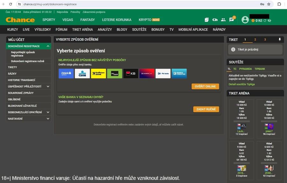
Task: Toggle balance visibility eye icon
Action: click(x=269, y=20)
